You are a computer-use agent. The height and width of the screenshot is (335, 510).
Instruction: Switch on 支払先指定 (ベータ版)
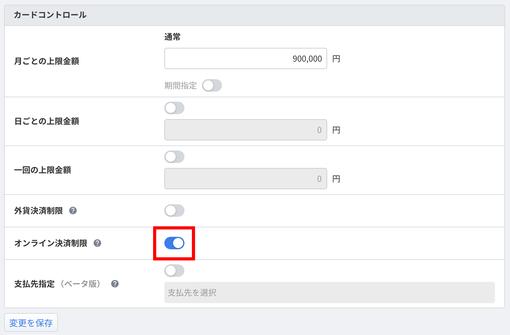[174, 271]
